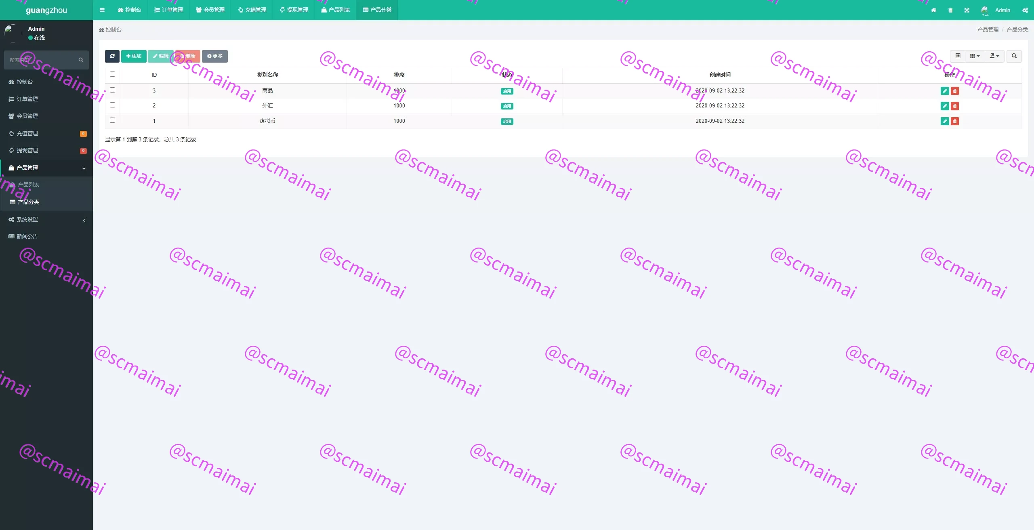
Task: Click the Admin avatar in the top bar
Action: (x=985, y=10)
